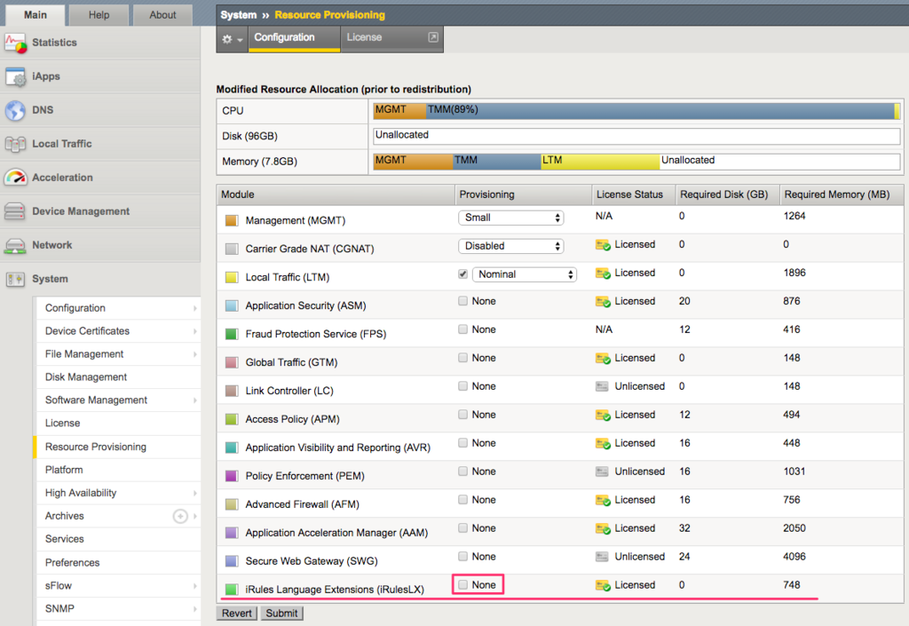Click the System sidebar icon

pos(15,280)
